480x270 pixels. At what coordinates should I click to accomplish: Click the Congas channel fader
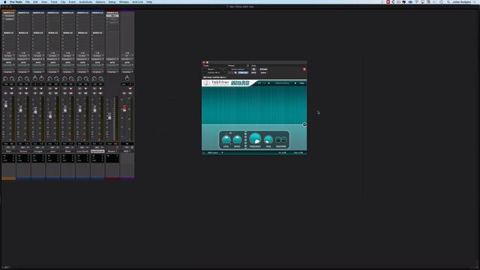tap(35, 111)
